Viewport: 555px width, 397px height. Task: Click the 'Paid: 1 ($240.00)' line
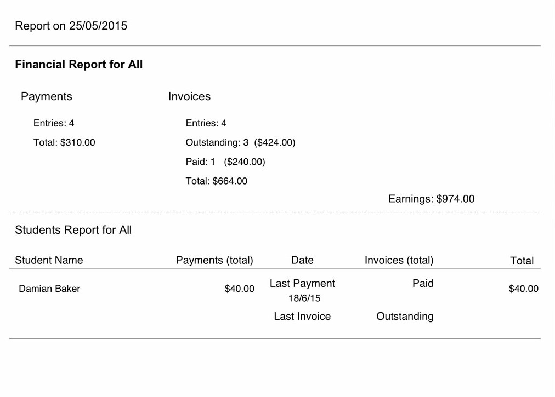225,162
